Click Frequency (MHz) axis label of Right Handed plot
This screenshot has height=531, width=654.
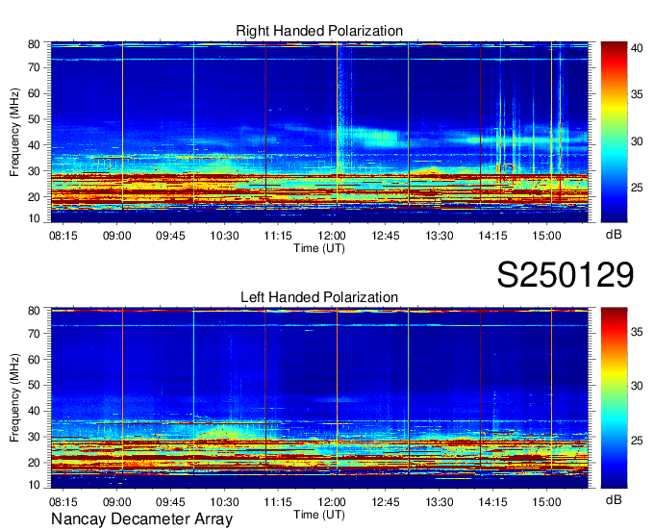tap(14, 132)
